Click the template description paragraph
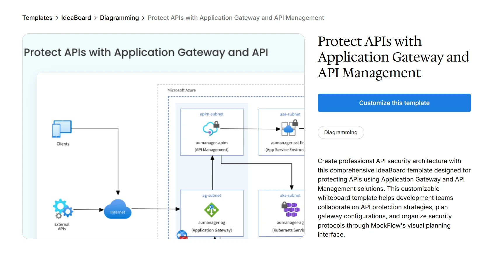Screen dimensions: 497x255 point(394,198)
